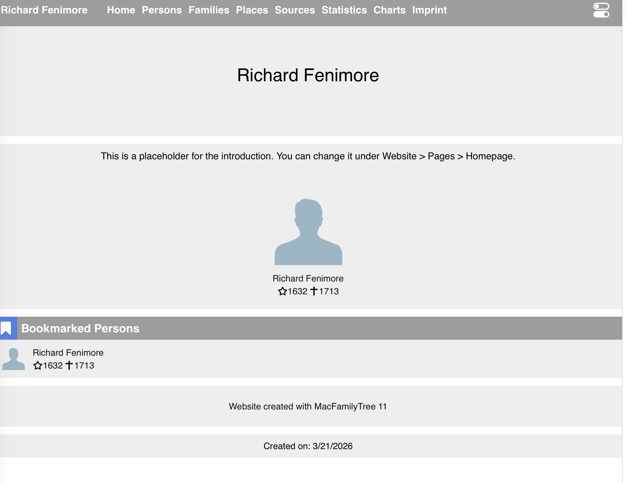The height and width of the screenshot is (483, 626).
Task: Open Richard Fenimore from Bookmarked Persons
Action: point(68,352)
